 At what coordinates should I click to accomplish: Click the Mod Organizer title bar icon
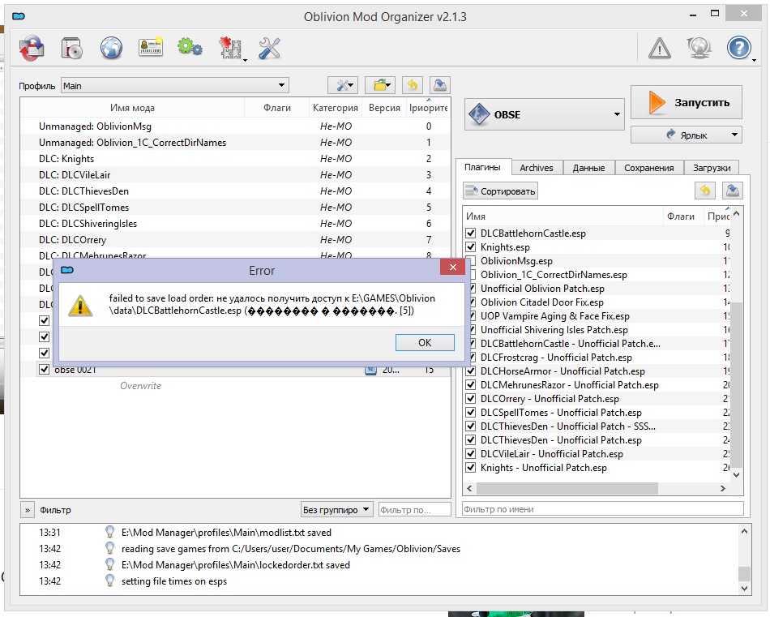tap(19, 16)
